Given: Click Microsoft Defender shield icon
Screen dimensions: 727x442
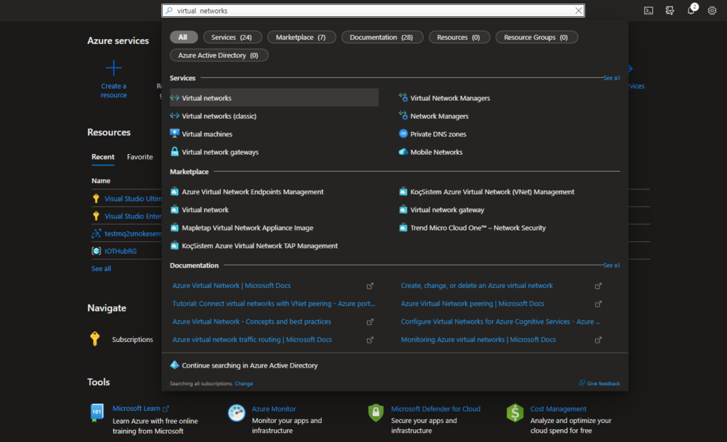Looking at the screenshot, I should 376,413.
